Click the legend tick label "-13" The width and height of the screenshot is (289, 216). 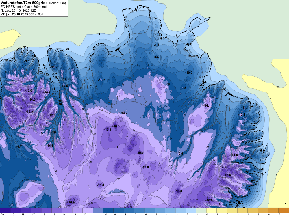tap(74, 214)
